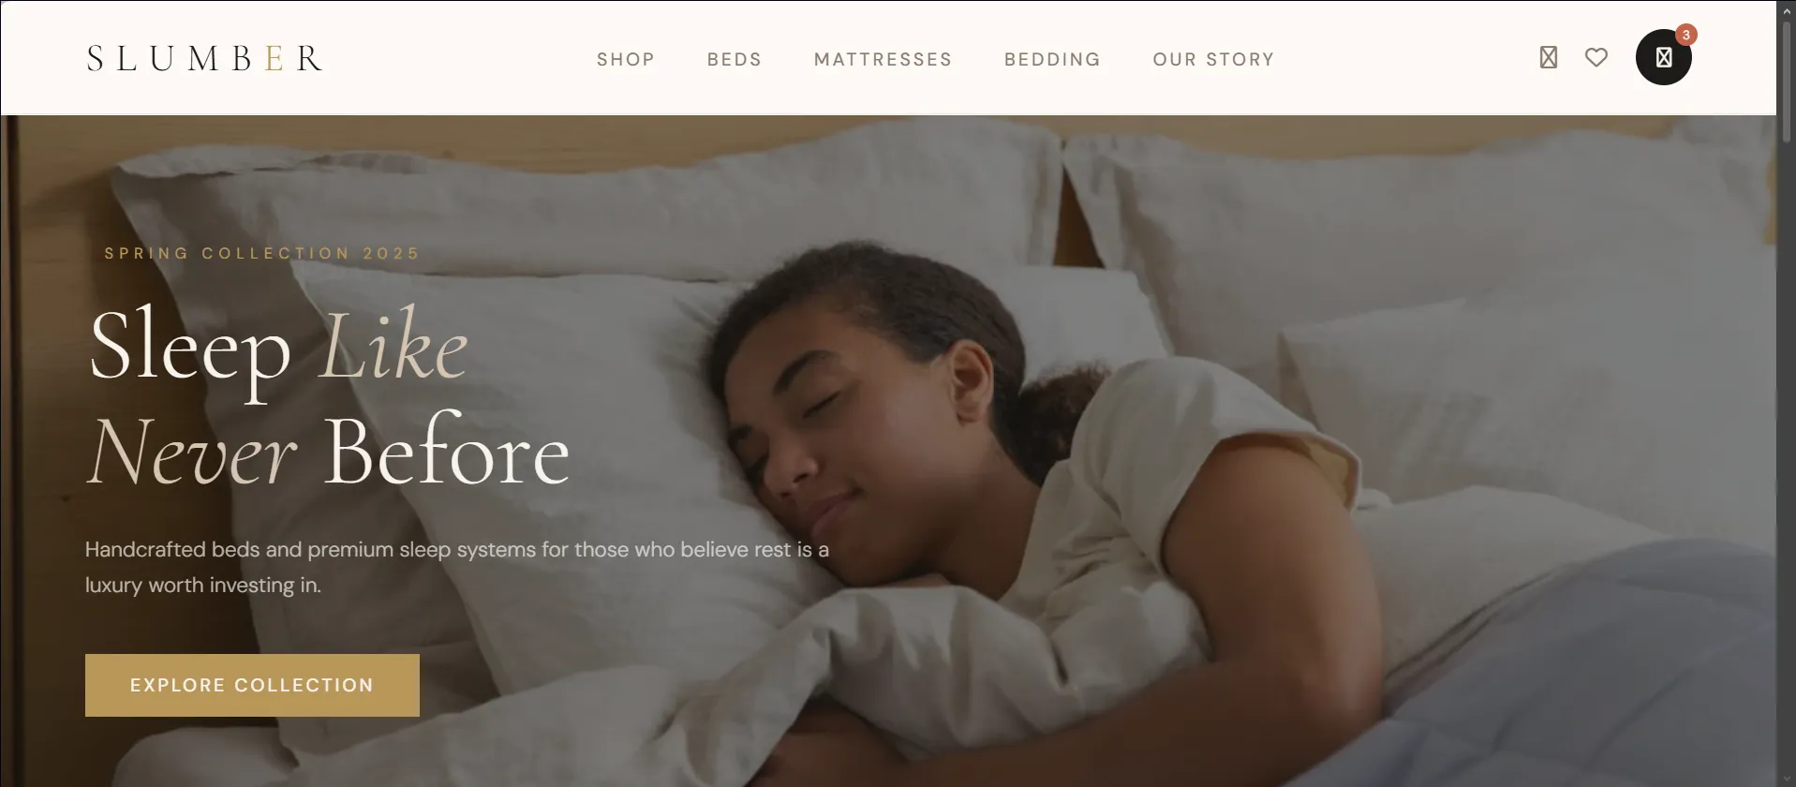Click the EXPLORE COLLECTION button
This screenshot has width=1796, height=787.
click(x=252, y=685)
